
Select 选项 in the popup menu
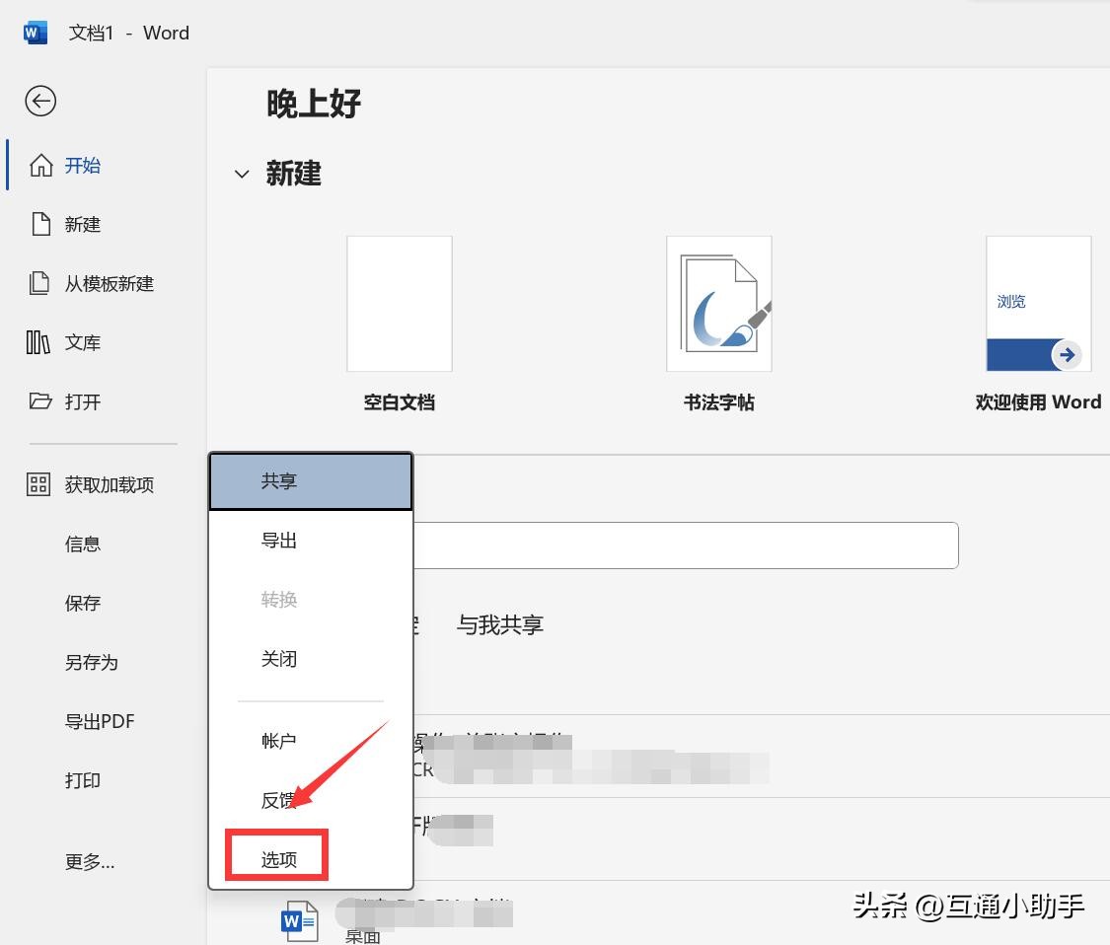(279, 859)
